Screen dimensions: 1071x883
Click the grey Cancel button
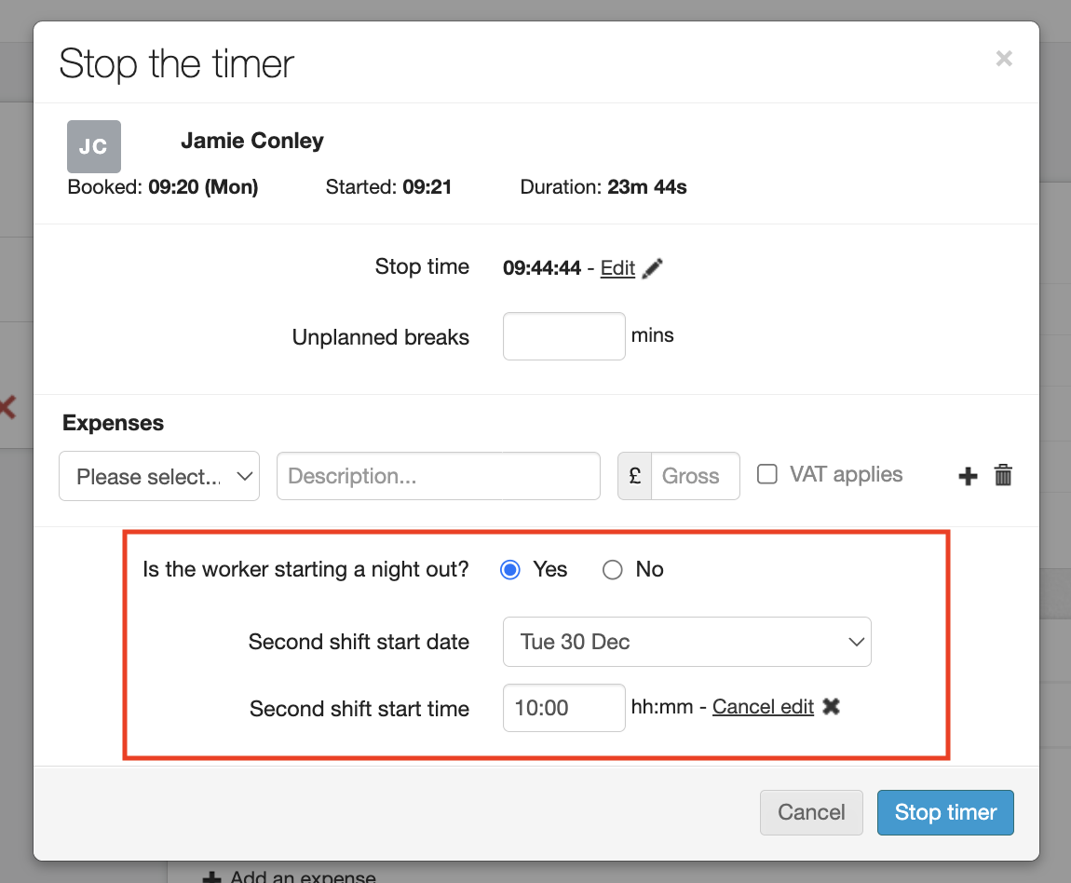click(811, 812)
